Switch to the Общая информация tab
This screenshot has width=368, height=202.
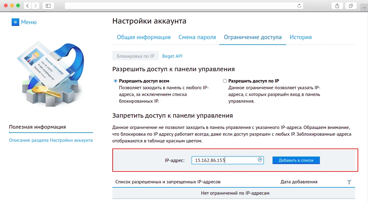(144, 37)
